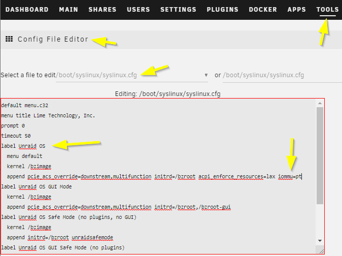Open the Plugins tab
342x256 pixels.
[x=222, y=10]
